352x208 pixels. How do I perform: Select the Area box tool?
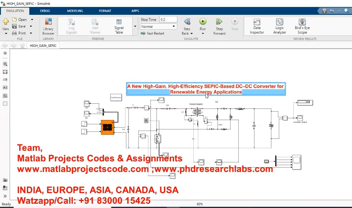(x=5, y=104)
